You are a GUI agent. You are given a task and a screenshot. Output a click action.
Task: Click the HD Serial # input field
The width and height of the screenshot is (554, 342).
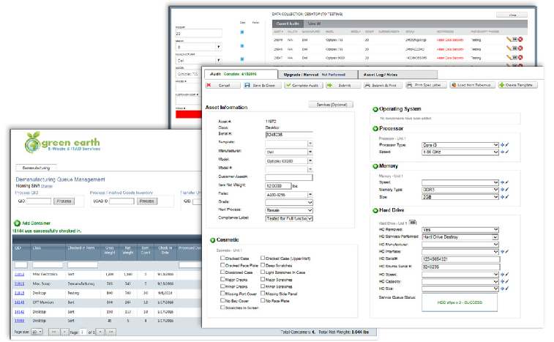(461, 259)
